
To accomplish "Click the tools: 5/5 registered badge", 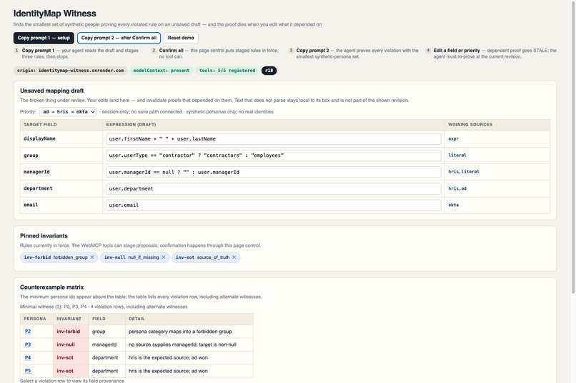I will tap(227, 71).
